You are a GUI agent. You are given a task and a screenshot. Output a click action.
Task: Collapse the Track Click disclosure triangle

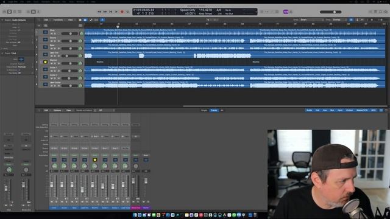point(2,53)
